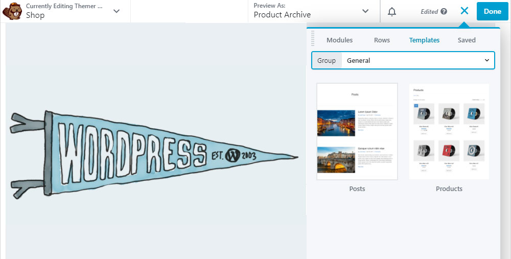Switch to the Modules tab

point(340,40)
